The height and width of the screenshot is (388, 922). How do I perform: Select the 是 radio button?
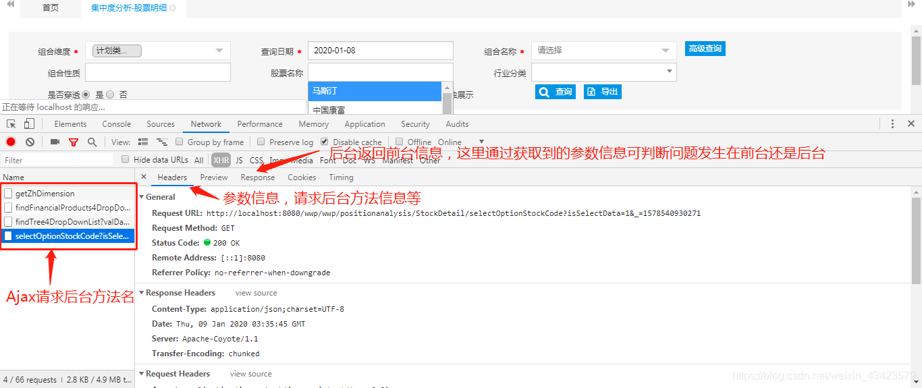tap(86, 94)
